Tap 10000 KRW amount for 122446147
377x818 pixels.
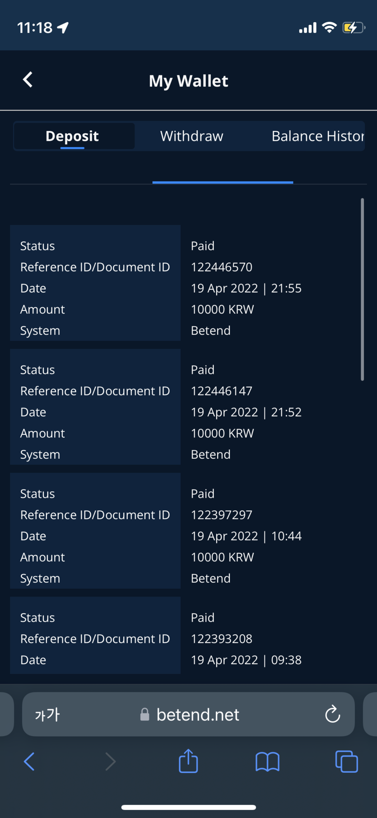click(223, 433)
